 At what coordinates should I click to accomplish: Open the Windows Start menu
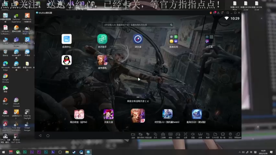[x=3, y=152]
